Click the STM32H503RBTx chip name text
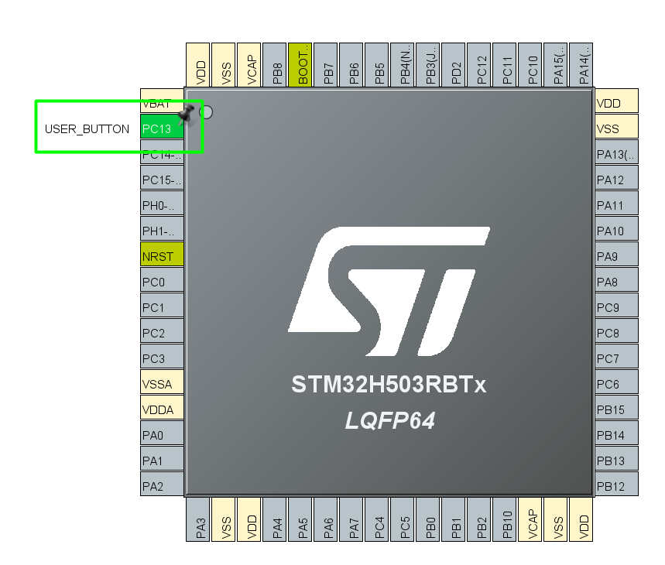 (389, 385)
